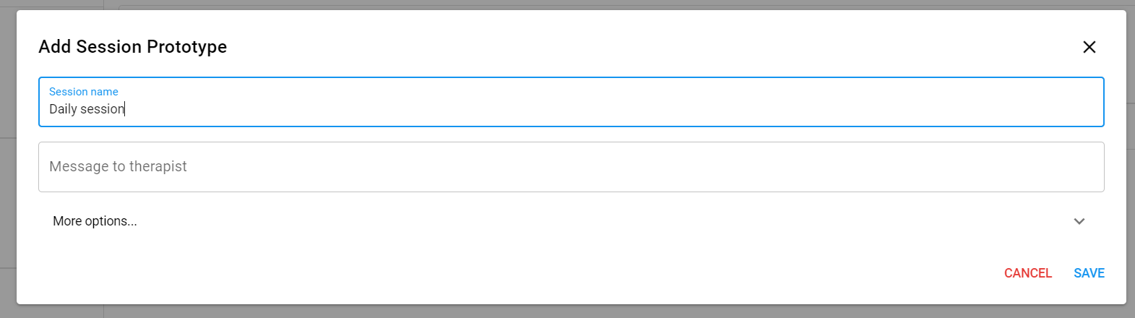Image resolution: width=1135 pixels, height=318 pixels.
Task: Click the Add Session Prototype heading
Action: tap(132, 47)
